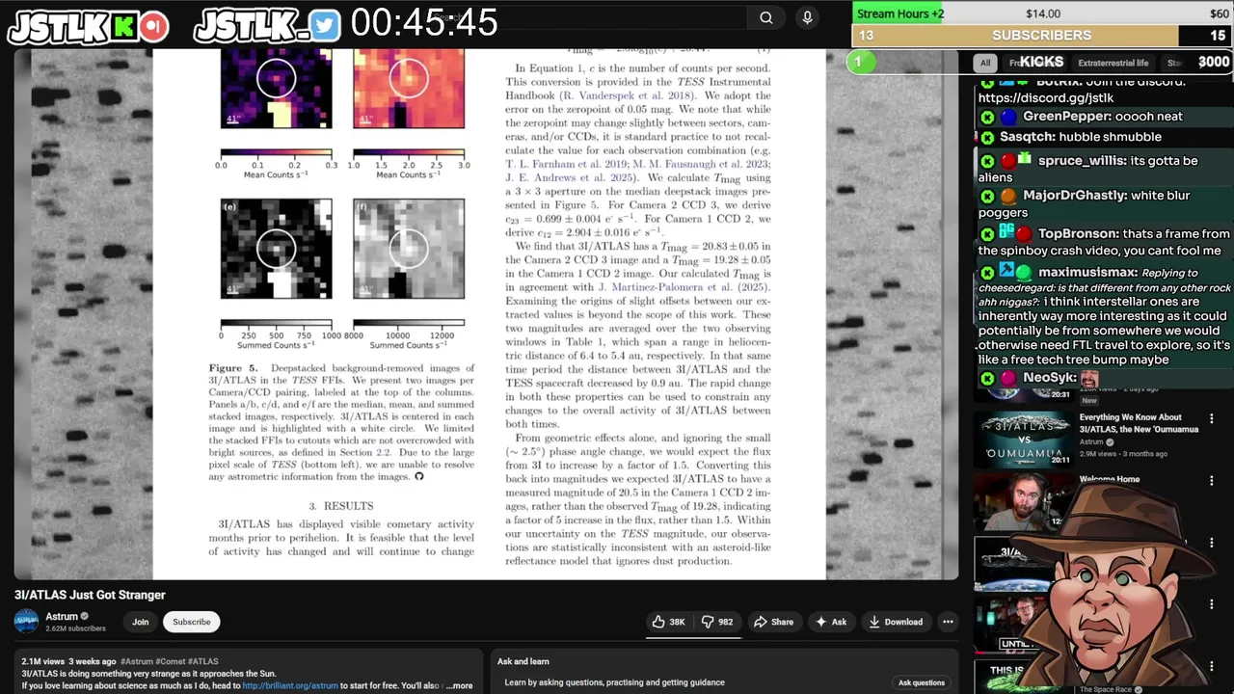Click the KICKS counter label
Image resolution: width=1234 pixels, height=694 pixels.
coord(1041,62)
